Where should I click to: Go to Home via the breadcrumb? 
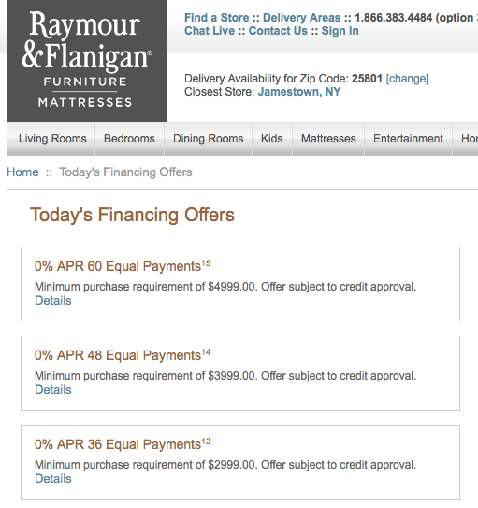(22, 172)
